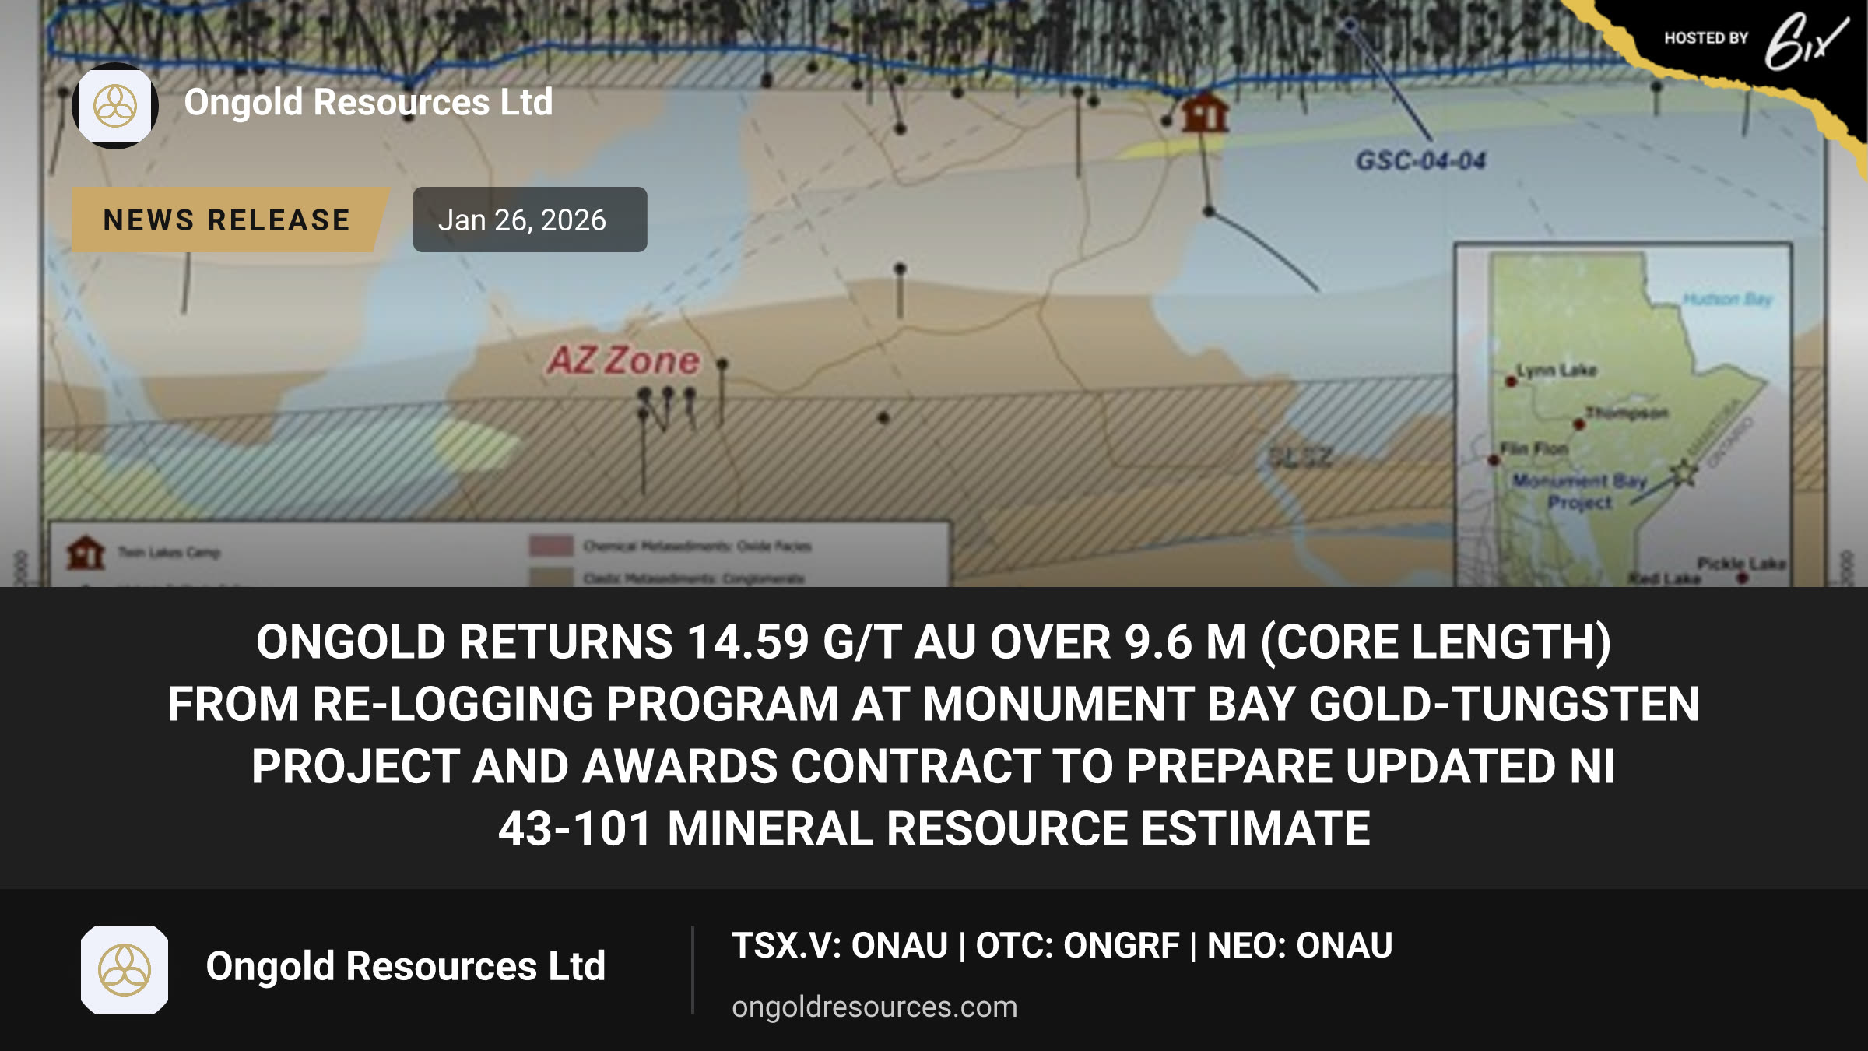Screen dimensions: 1868x1051
Task: Click the OTC: ONGRF ticker text
Action: 1078,946
